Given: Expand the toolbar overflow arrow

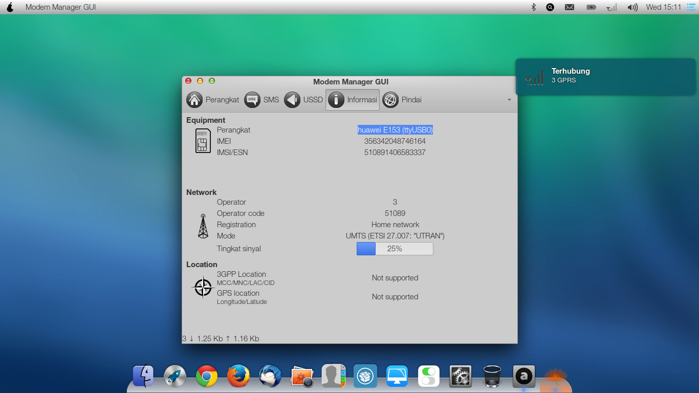Looking at the screenshot, I should pyautogui.click(x=509, y=100).
